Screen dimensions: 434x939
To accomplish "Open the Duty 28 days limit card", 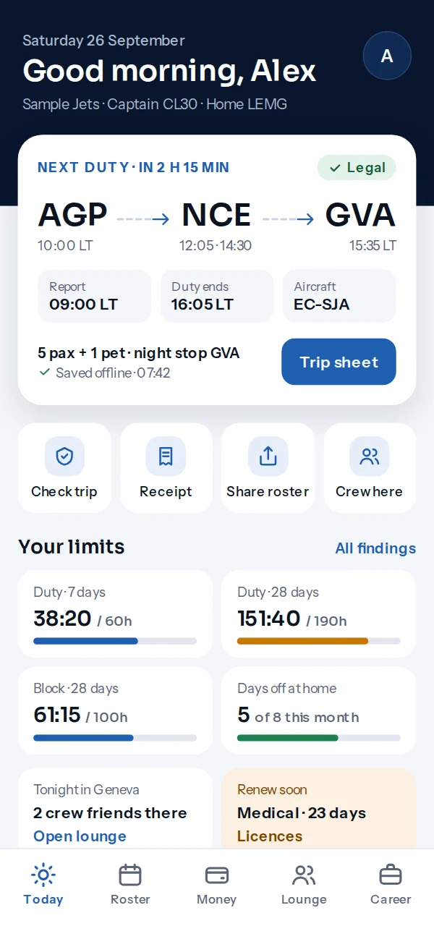I will [x=318, y=613].
